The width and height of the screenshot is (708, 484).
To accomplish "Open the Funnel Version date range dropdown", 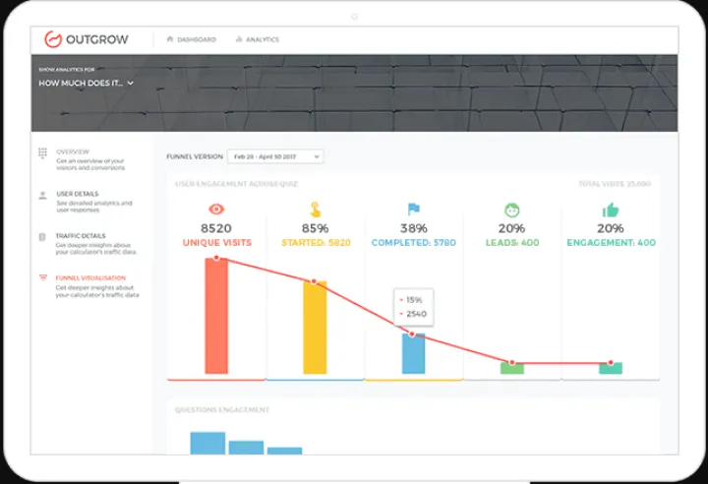I will tap(274, 156).
